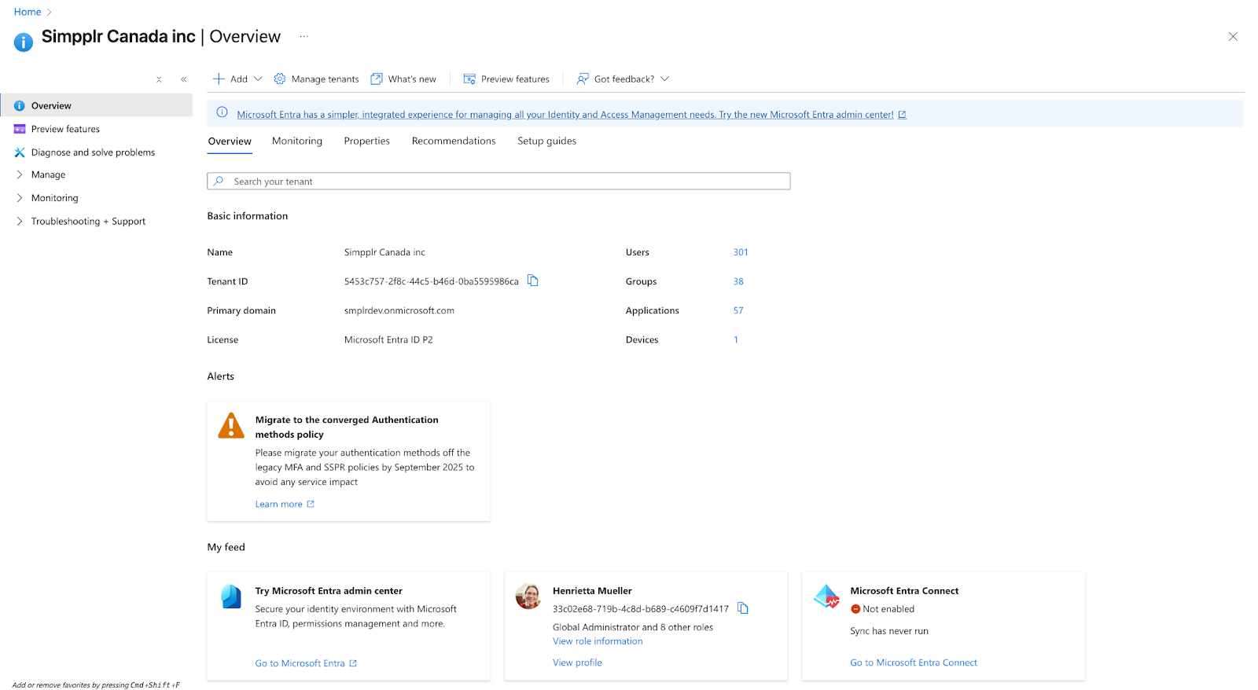1258x690 pixels.
Task: Expand Troubleshooting + Support section
Action: pos(88,222)
